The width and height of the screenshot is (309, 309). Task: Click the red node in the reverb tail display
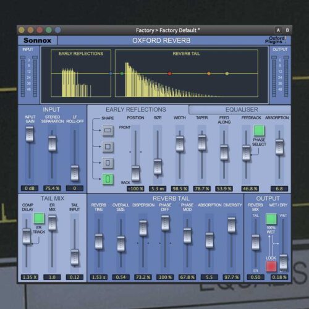pos(170,74)
